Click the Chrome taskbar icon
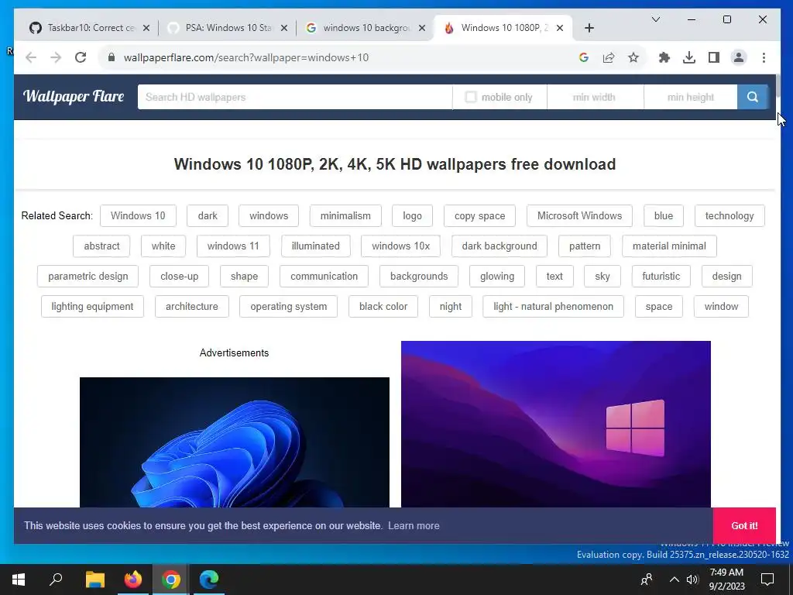 click(x=170, y=580)
